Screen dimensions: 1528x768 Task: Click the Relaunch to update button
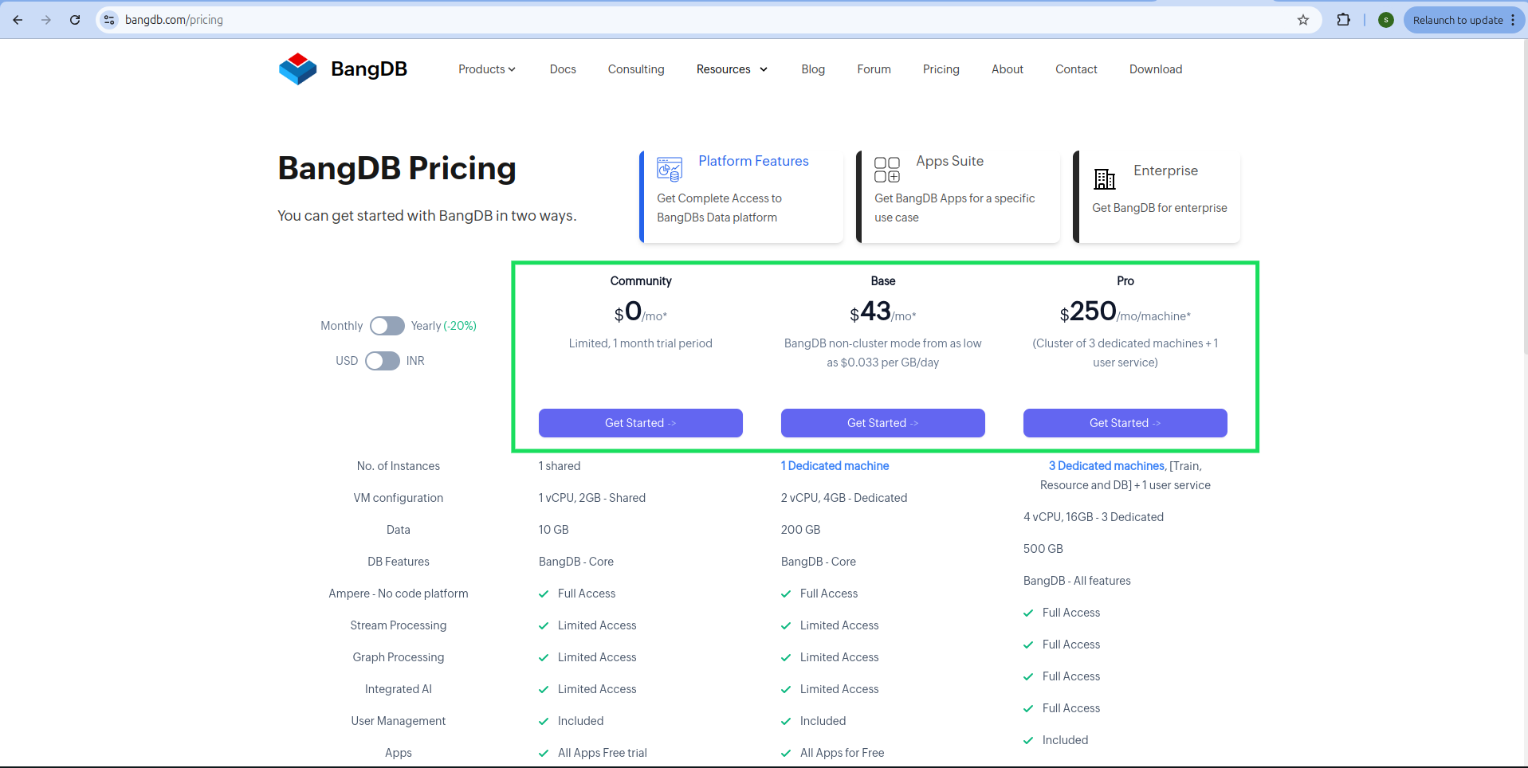click(x=1463, y=20)
